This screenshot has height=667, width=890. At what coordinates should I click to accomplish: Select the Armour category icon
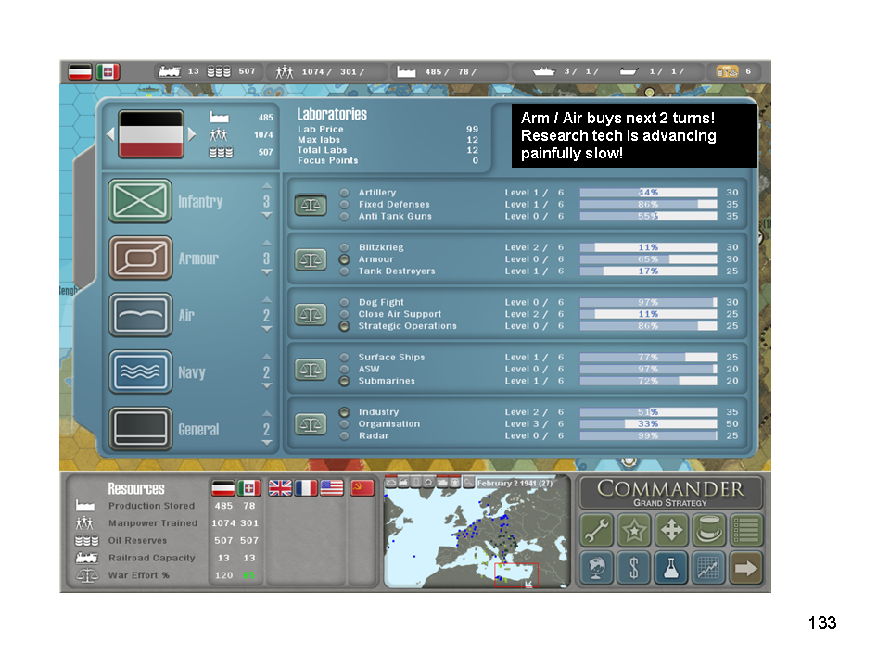click(140, 258)
